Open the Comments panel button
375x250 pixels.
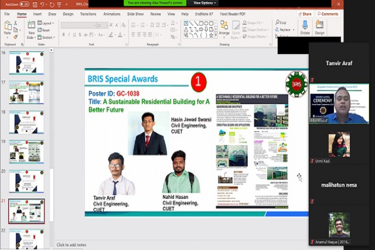point(328,14)
